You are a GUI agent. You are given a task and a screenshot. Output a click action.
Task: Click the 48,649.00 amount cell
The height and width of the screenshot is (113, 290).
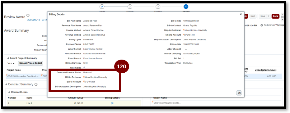(x=78, y=103)
